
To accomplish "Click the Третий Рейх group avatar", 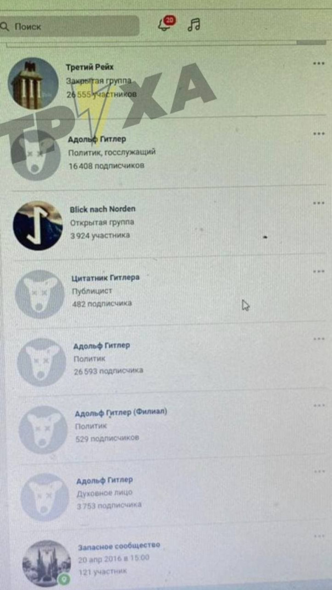I will pyautogui.click(x=33, y=83).
